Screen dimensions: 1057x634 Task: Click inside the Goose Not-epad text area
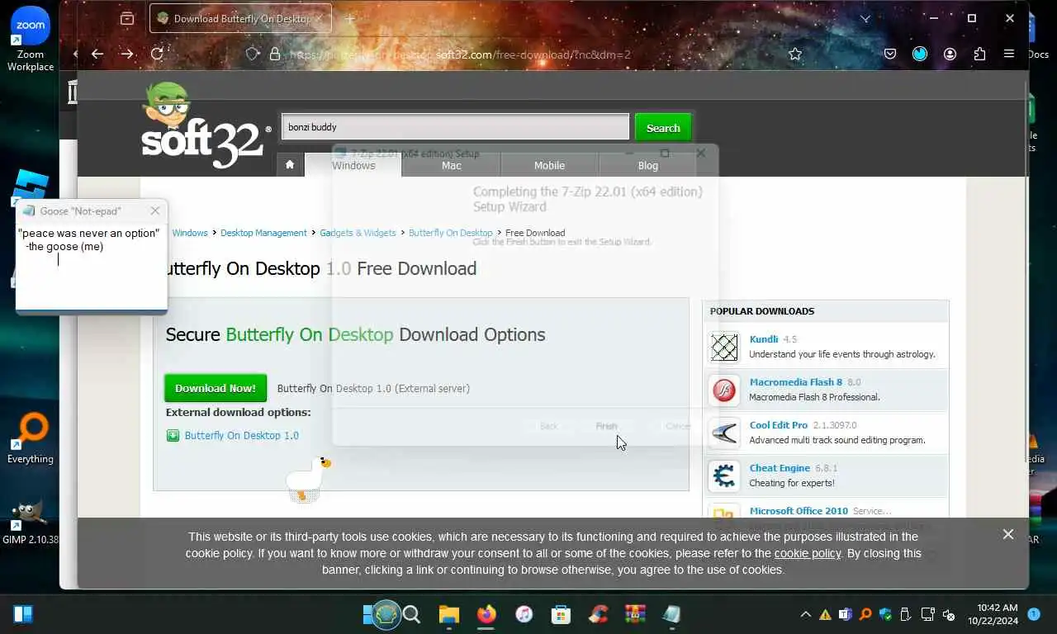[91, 266]
